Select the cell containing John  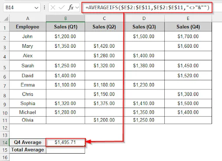click(x=28, y=36)
